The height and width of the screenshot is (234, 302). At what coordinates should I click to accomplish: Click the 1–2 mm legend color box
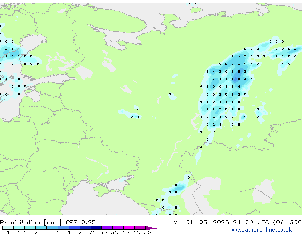pyautogui.click(x=30, y=228)
